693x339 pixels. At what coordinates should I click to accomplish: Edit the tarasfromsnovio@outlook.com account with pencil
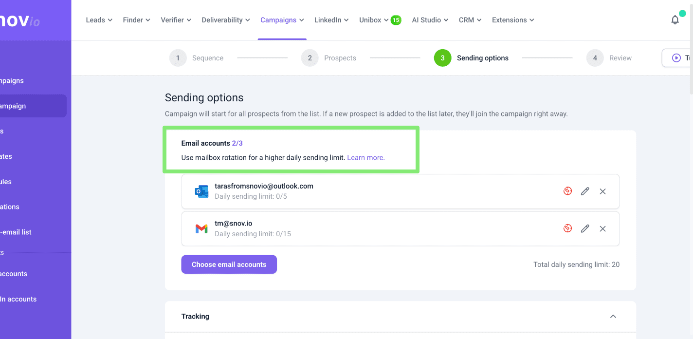click(585, 191)
